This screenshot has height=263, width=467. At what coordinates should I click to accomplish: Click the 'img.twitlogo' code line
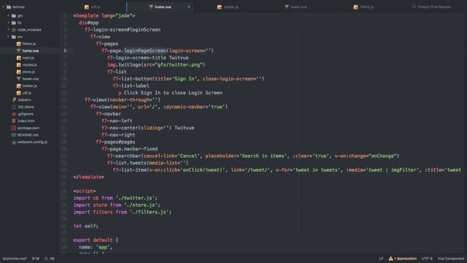pos(156,65)
